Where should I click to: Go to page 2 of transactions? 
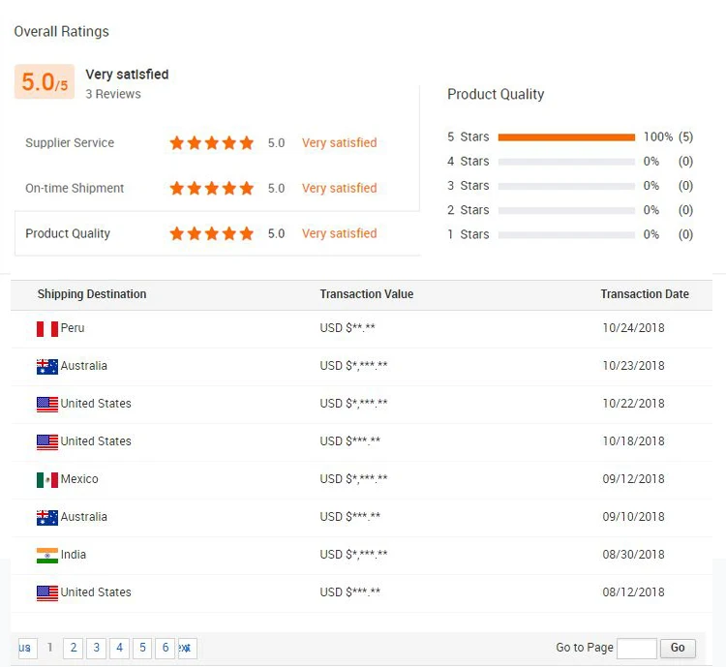(74, 648)
